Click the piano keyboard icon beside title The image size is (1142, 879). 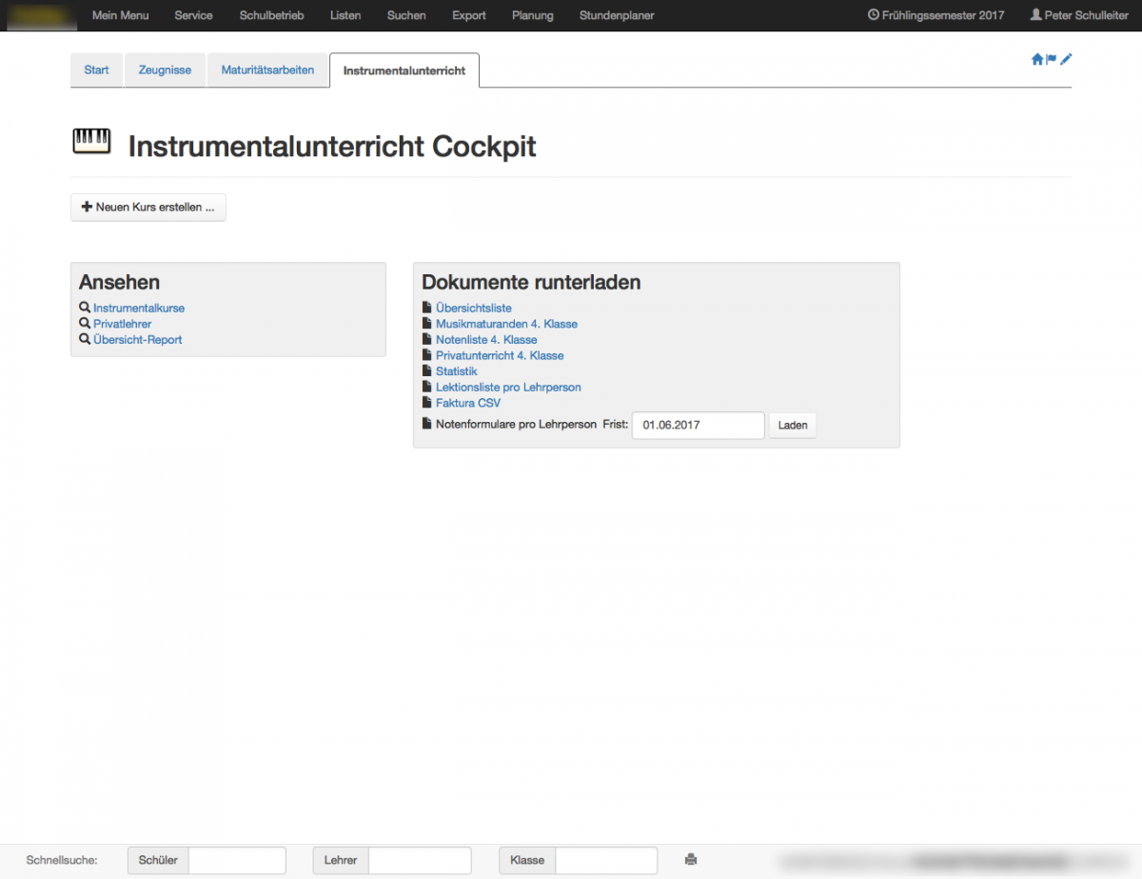[x=91, y=141]
